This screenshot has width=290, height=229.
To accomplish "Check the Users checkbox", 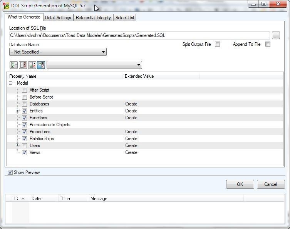I will [24, 145].
